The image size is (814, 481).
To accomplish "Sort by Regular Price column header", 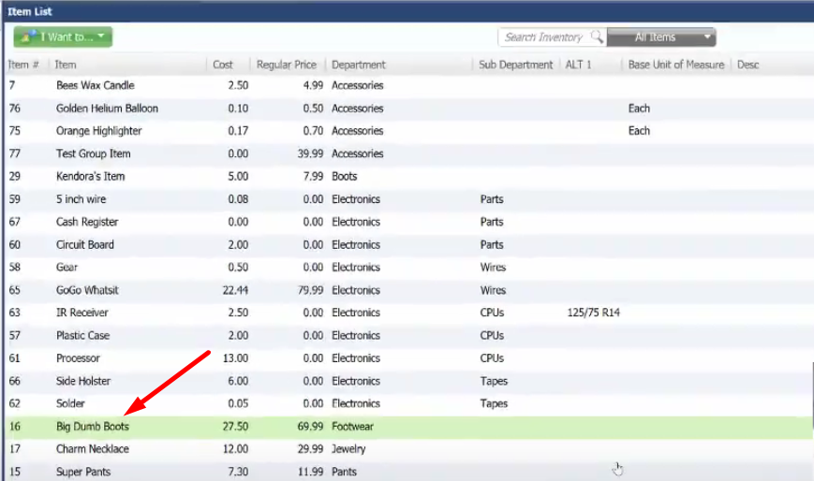I will point(287,65).
